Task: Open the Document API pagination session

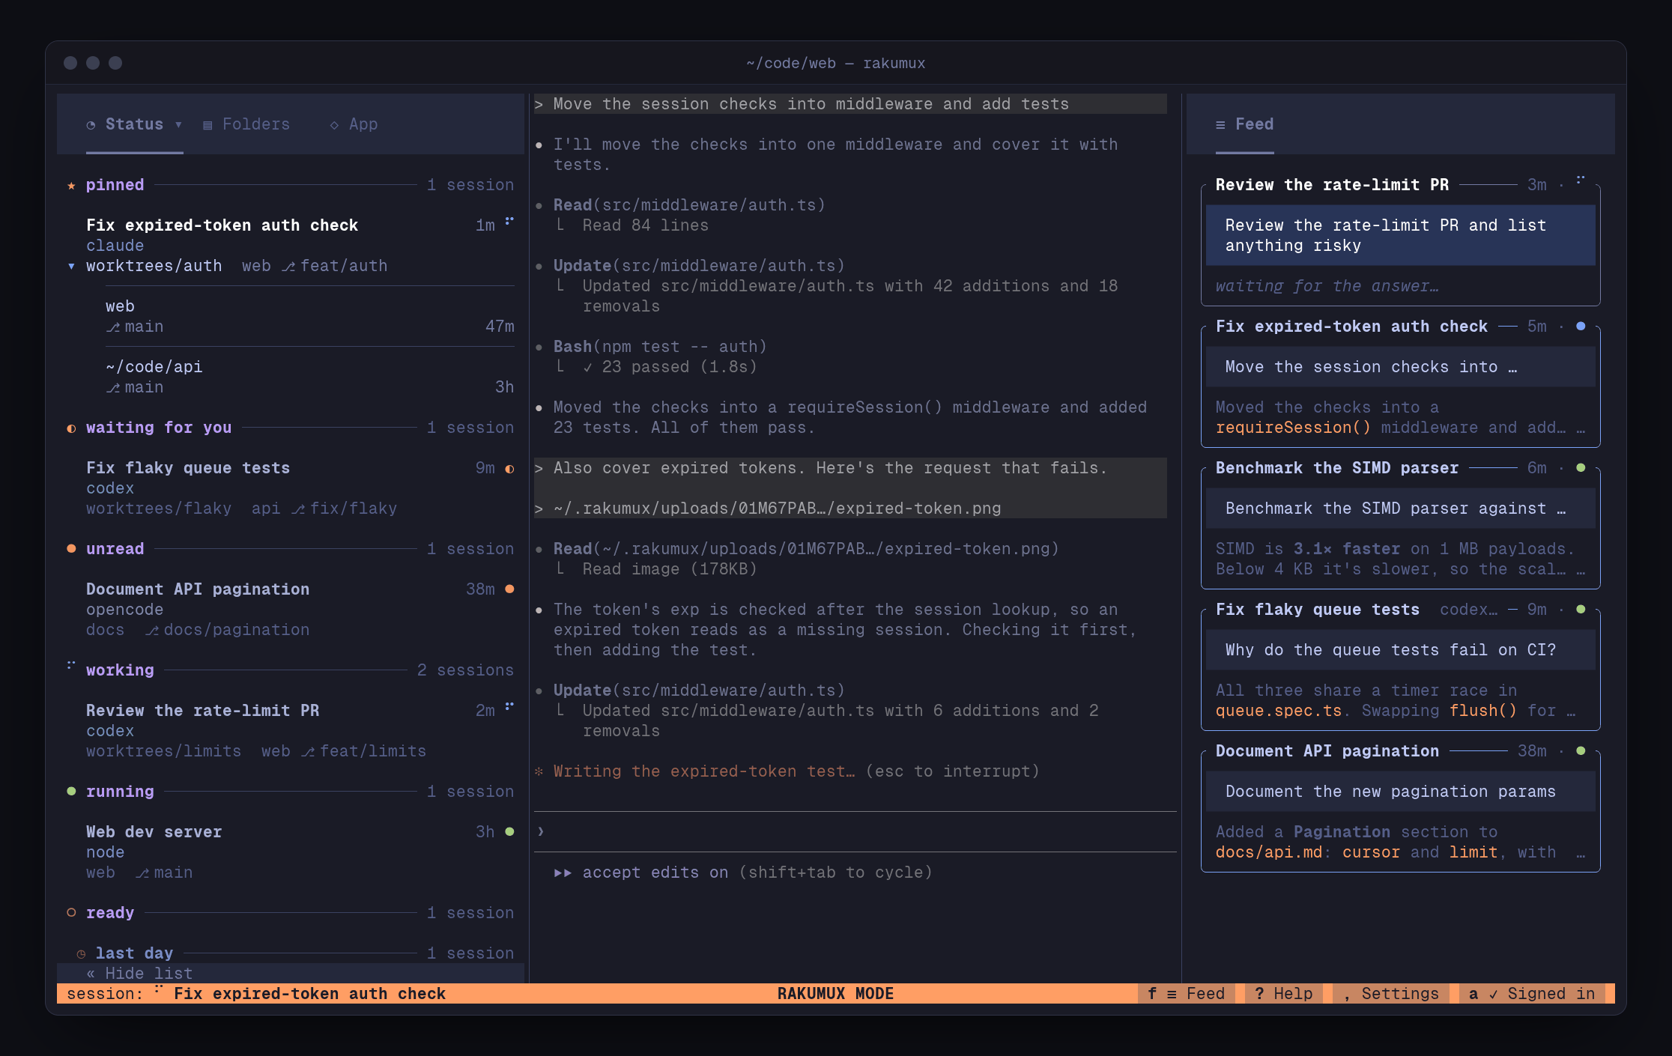Action: (291, 610)
